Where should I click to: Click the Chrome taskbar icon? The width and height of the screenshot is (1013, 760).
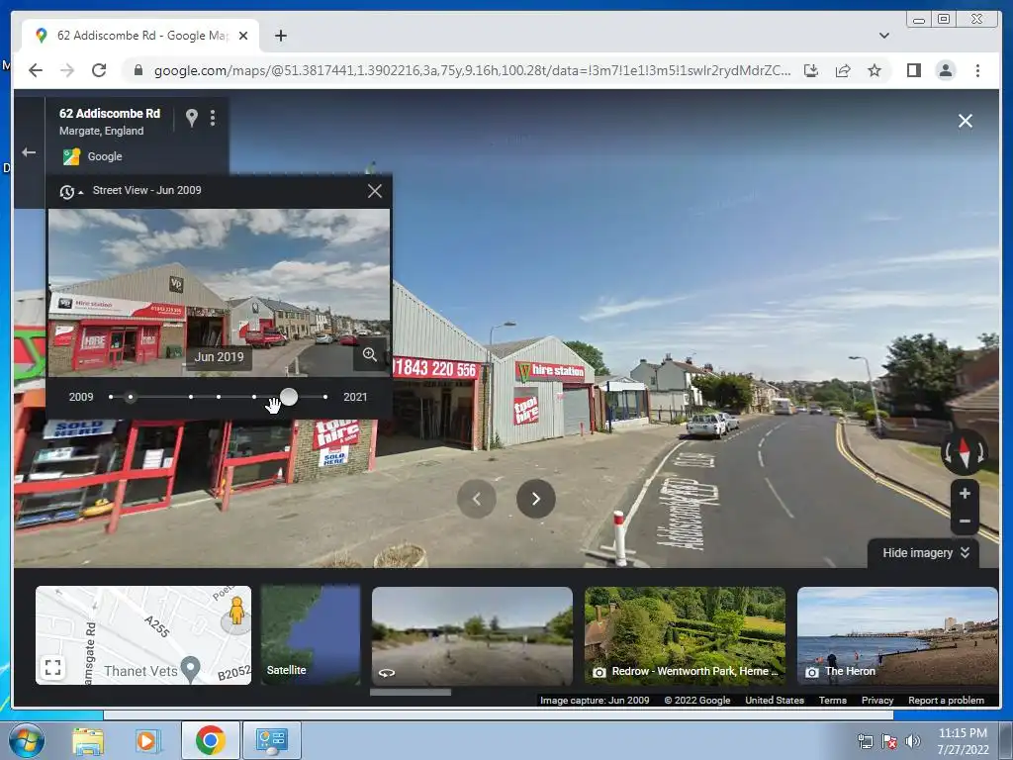210,740
